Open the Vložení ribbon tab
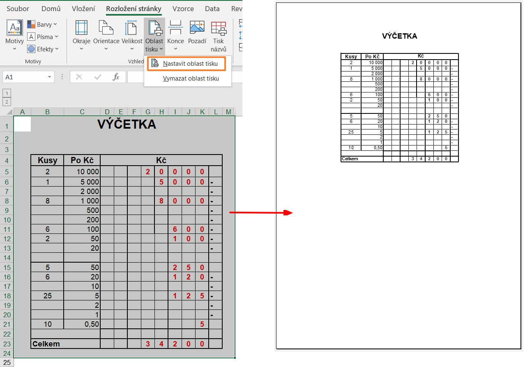The image size is (532, 367). pyautogui.click(x=83, y=9)
